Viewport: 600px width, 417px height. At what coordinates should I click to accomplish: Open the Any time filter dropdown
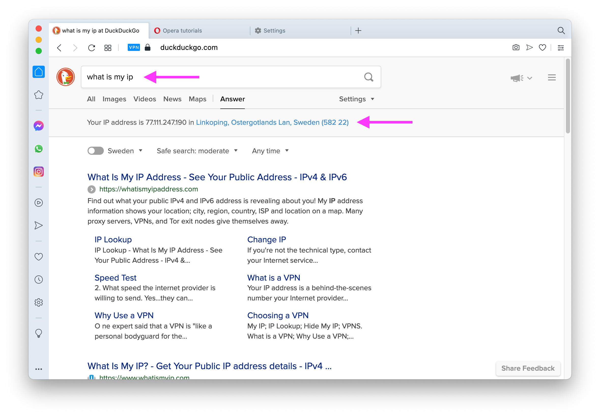pos(270,151)
